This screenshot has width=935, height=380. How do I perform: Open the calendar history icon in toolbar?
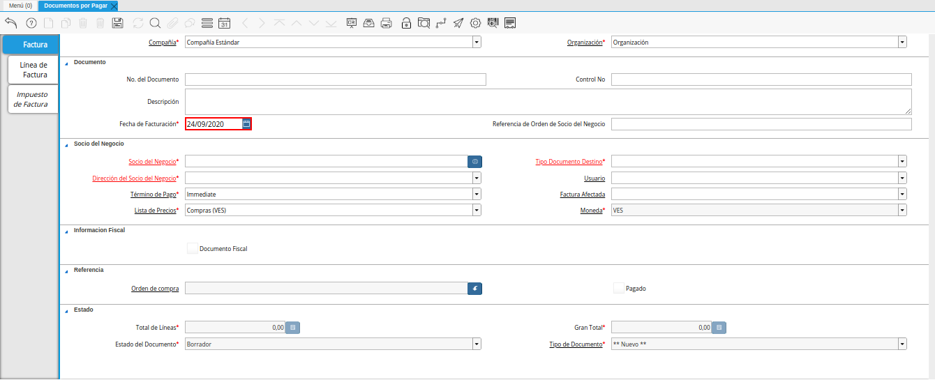coord(224,23)
